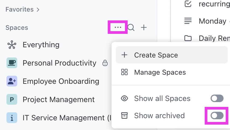The width and height of the screenshot is (230, 130).
Task: Open the Personal Productivity space
Action: pos(59,63)
